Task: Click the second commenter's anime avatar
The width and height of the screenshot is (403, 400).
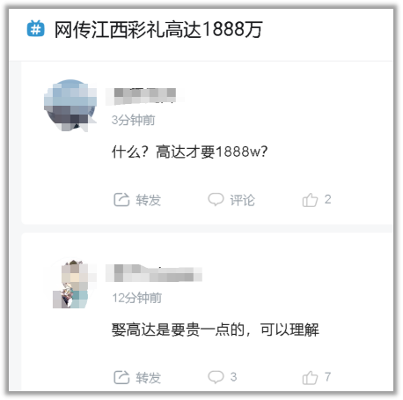Action: 70,284
